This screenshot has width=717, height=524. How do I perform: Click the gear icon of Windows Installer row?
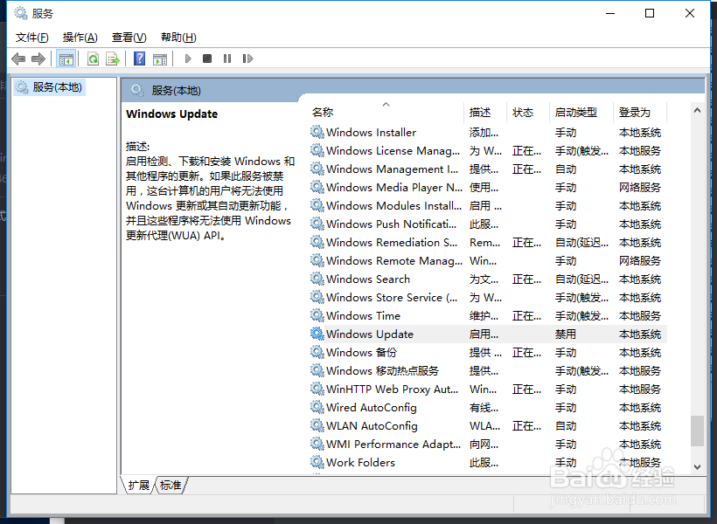tap(317, 132)
